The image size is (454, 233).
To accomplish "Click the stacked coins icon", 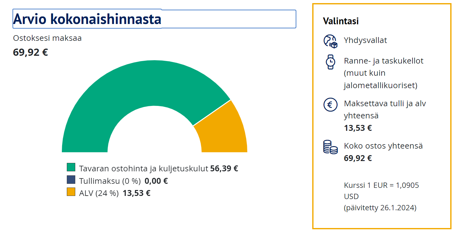I will click(x=330, y=147).
